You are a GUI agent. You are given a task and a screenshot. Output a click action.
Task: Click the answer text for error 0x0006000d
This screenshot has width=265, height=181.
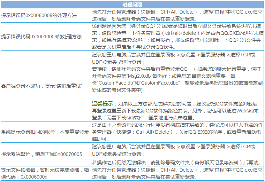click(x=177, y=173)
